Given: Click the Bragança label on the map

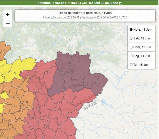Looking at the screenshot, I should [79, 85].
